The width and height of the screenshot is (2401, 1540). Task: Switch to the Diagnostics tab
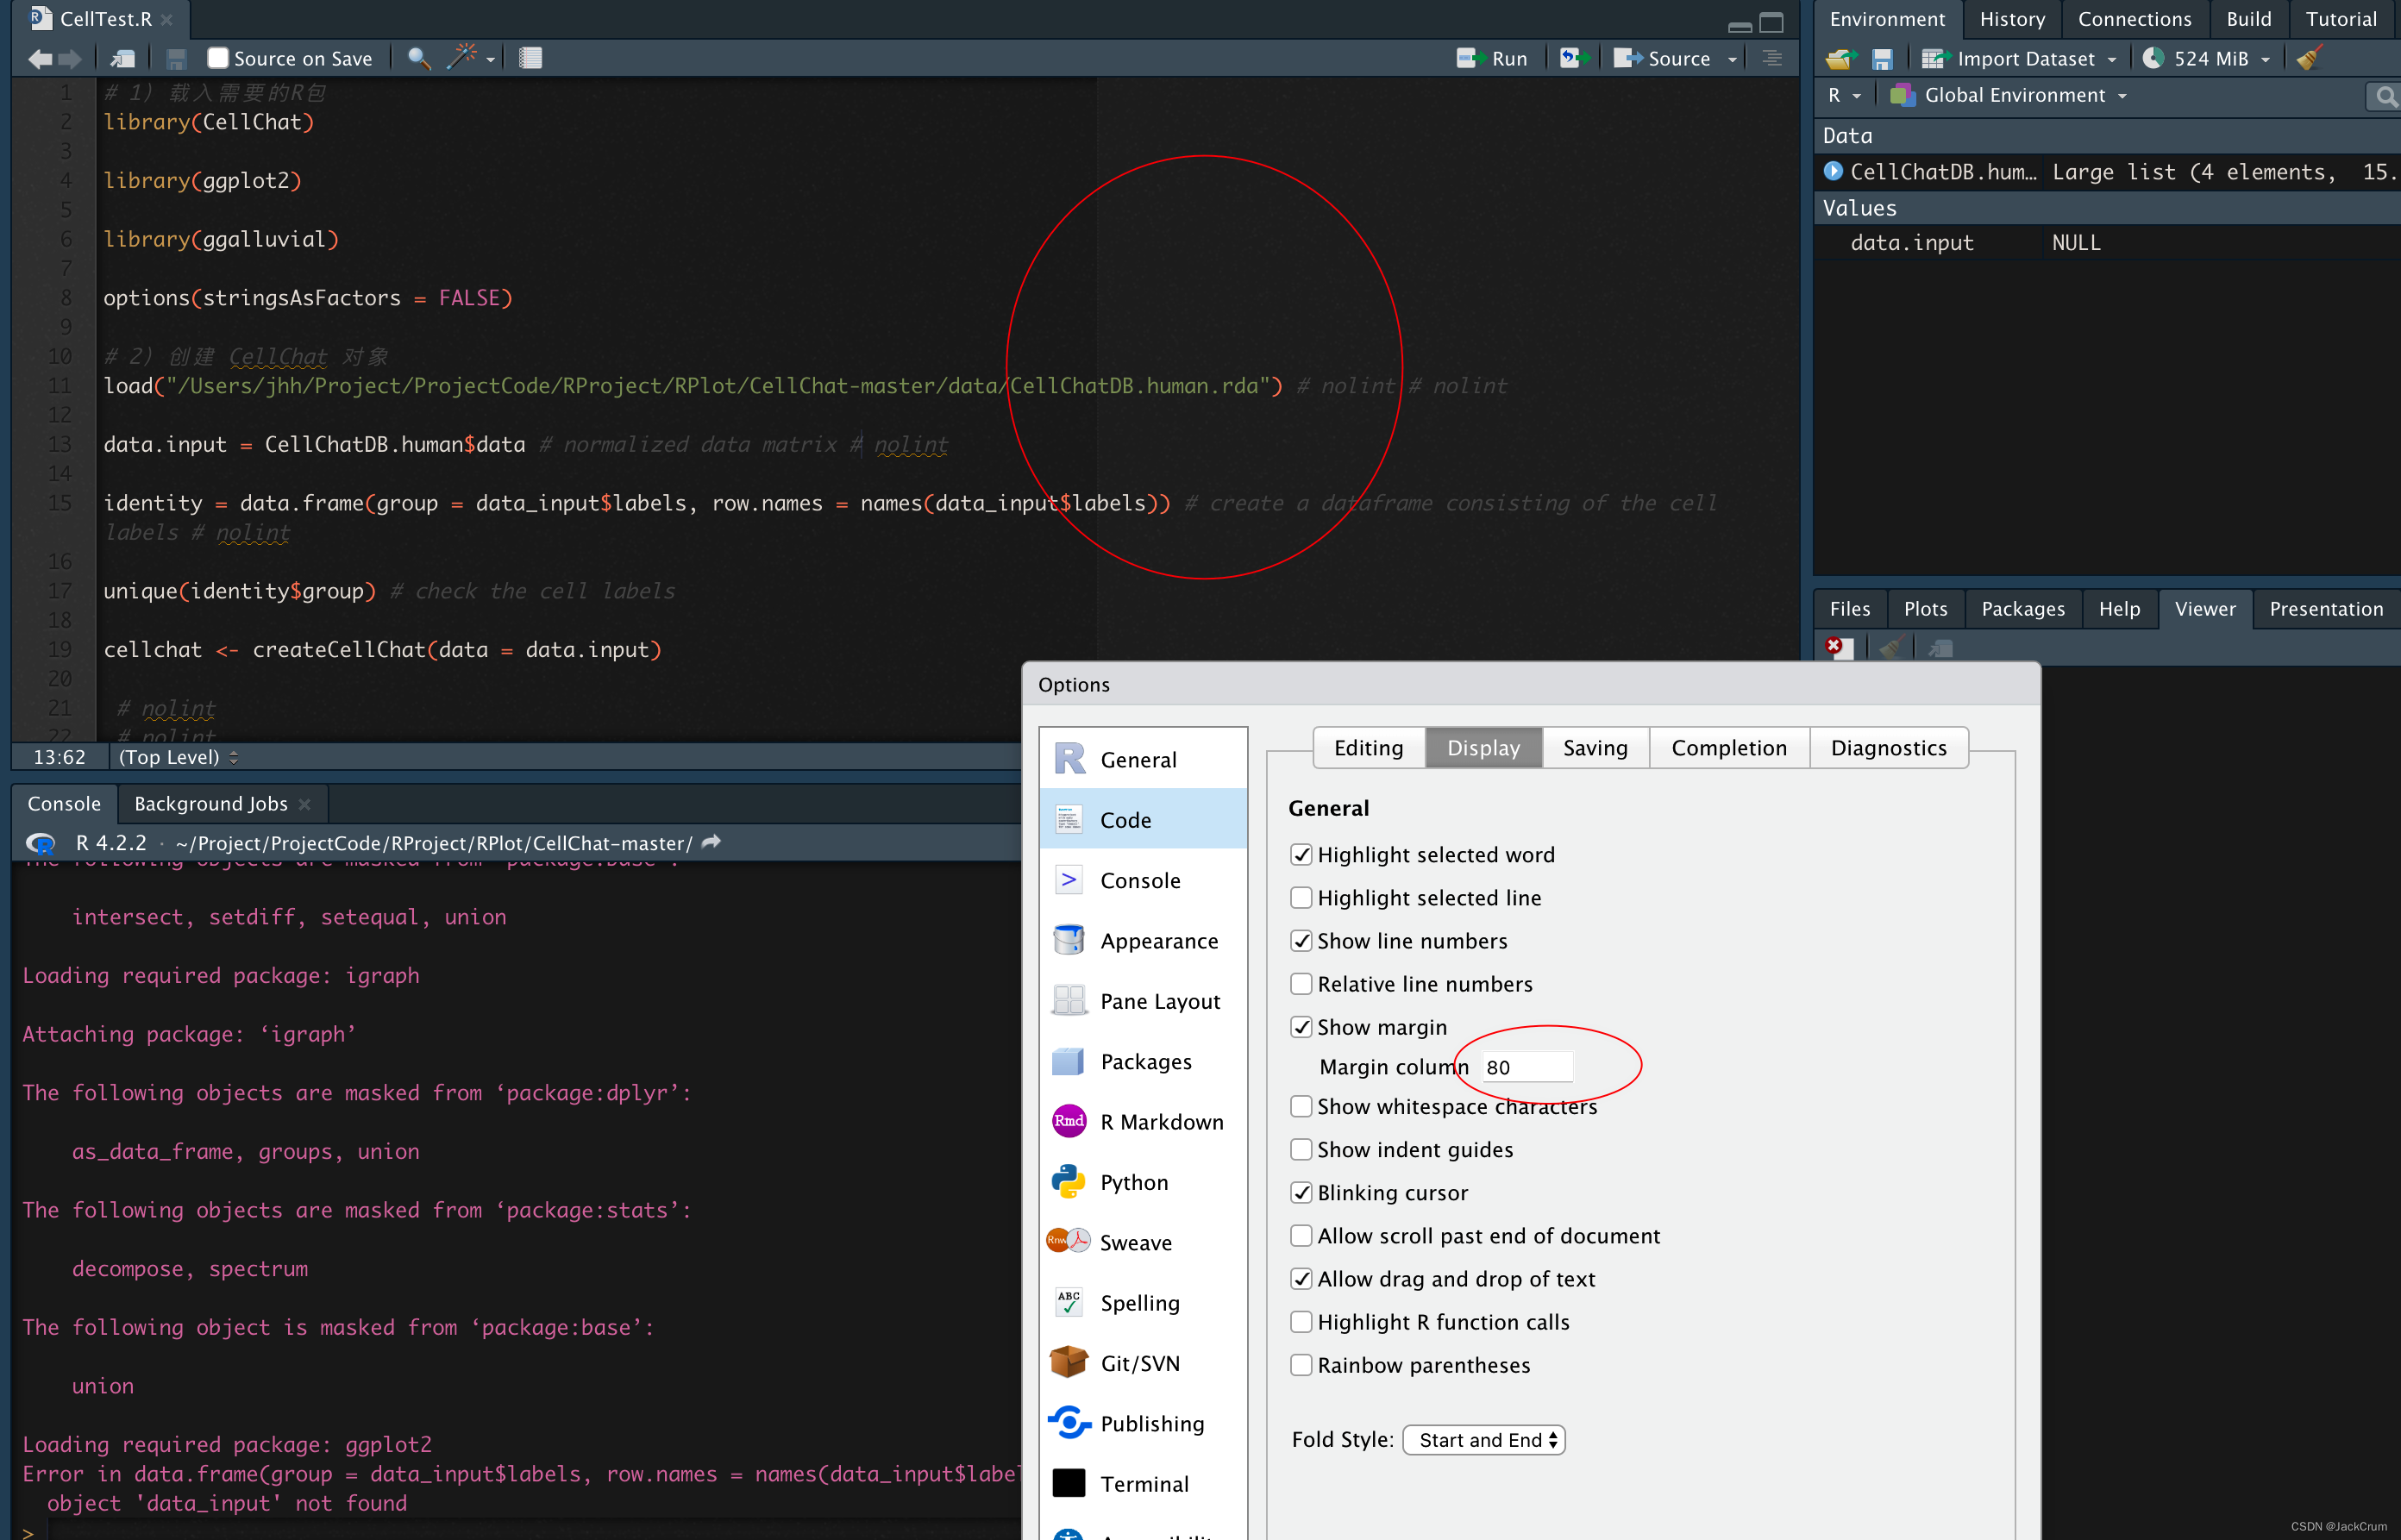(1888, 748)
